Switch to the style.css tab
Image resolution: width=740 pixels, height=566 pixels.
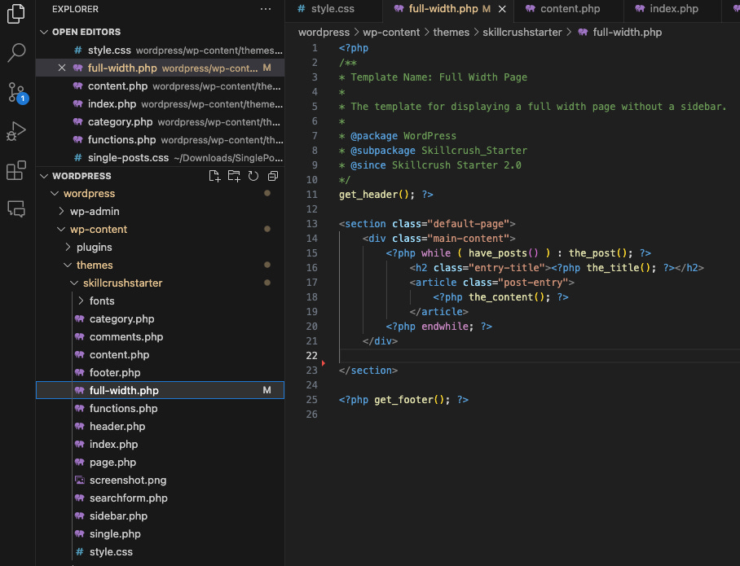click(325, 9)
